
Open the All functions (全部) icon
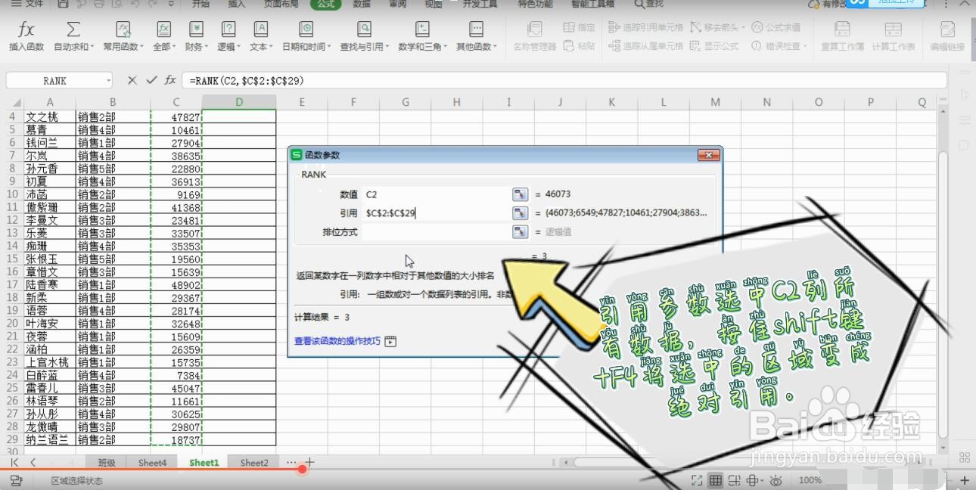pos(163,29)
